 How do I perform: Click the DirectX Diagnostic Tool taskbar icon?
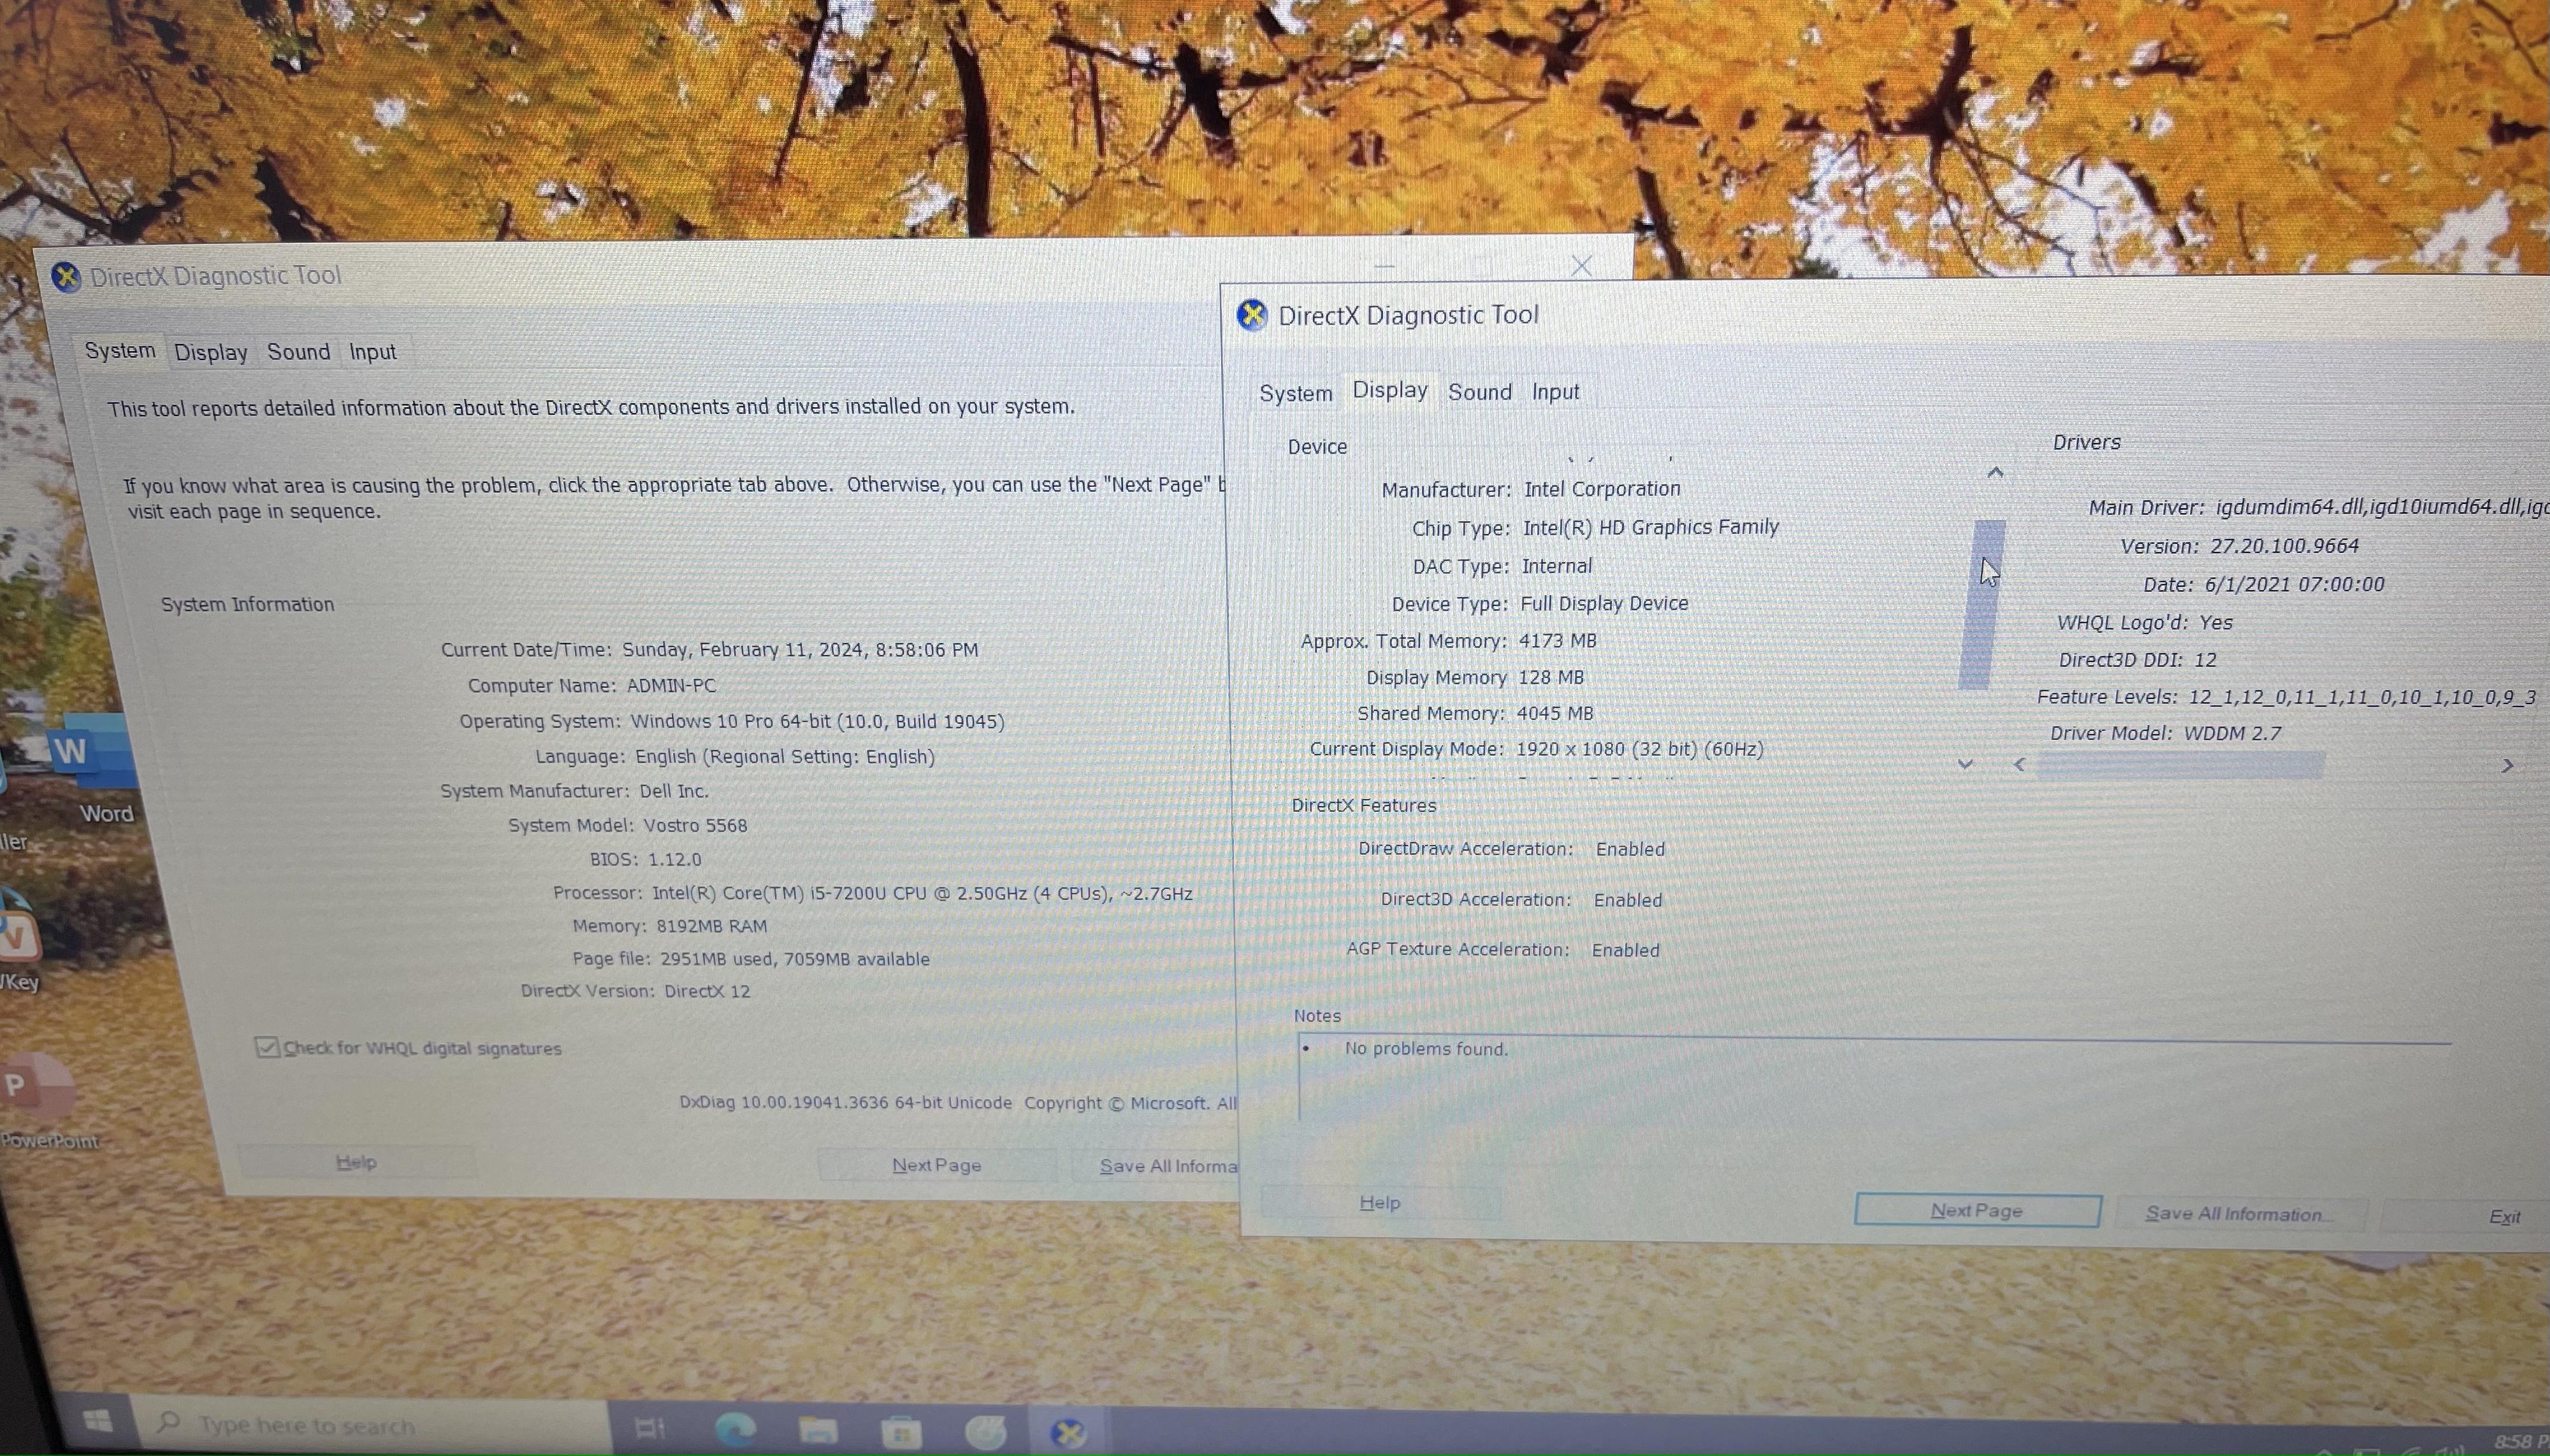[1068, 1433]
